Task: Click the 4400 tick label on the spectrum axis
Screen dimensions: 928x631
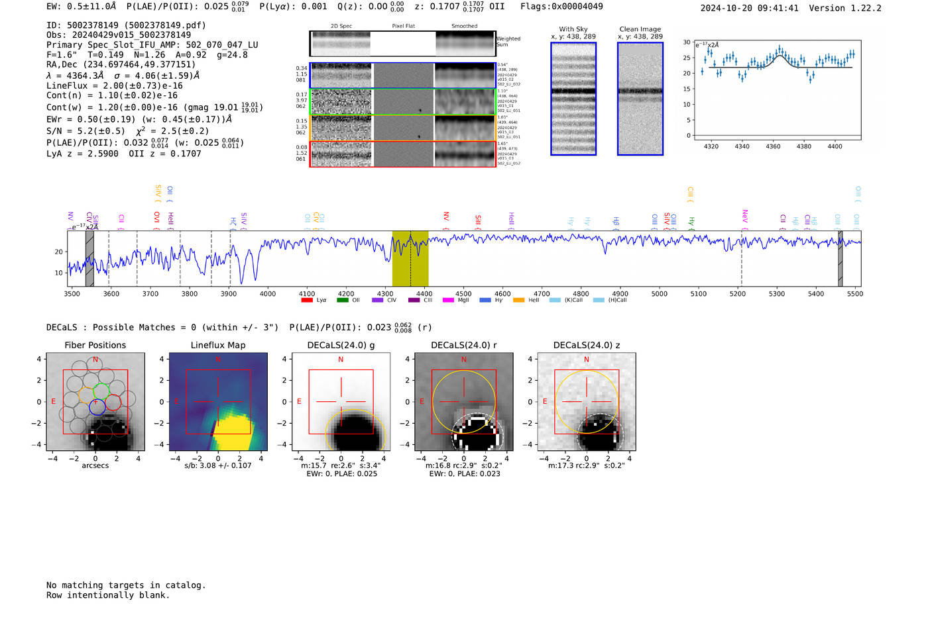Action: point(424,294)
